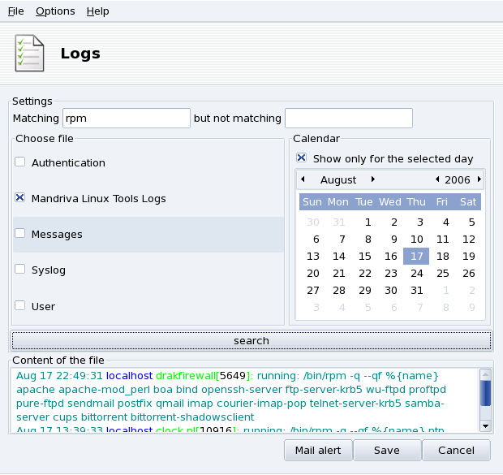Click the Mail alert button

(317, 451)
